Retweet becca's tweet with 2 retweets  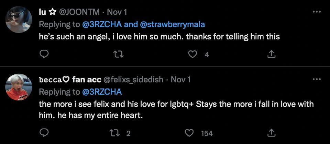[119, 133]
